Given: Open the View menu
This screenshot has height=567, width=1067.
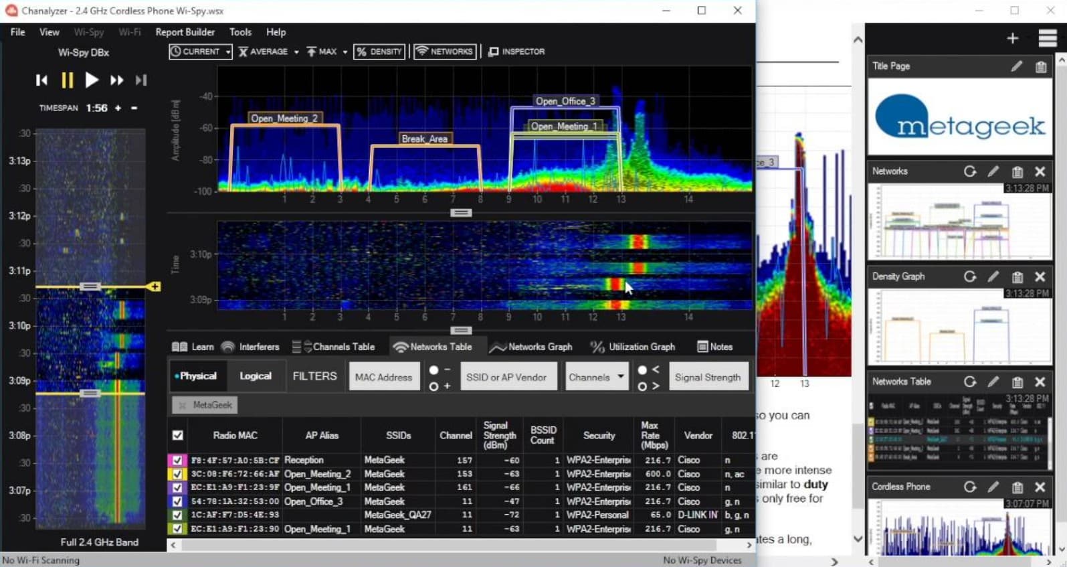Looking at the screenshot, I should point(49,32).
